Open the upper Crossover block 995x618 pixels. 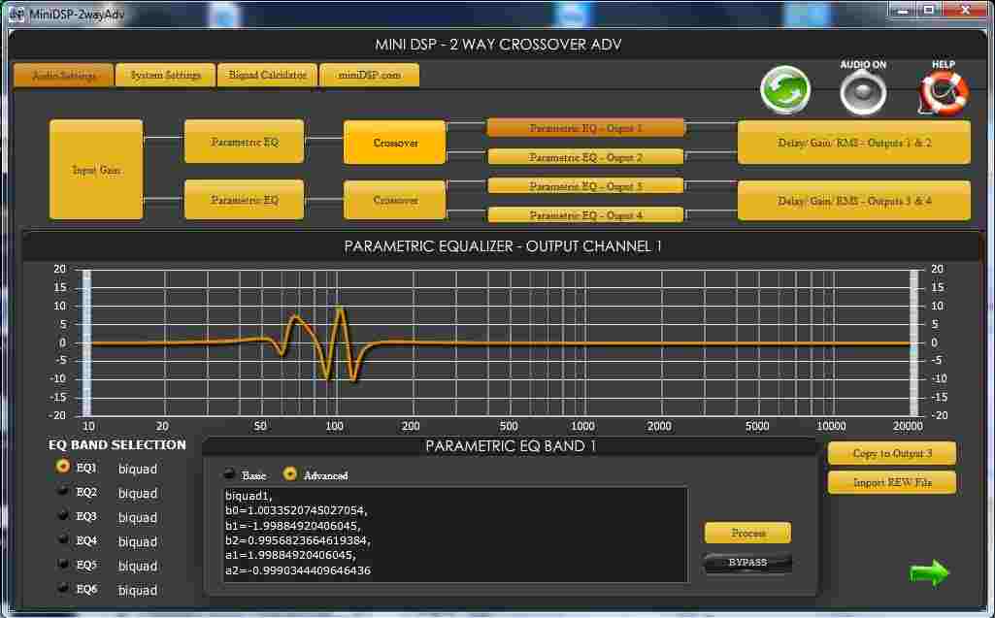395,143
